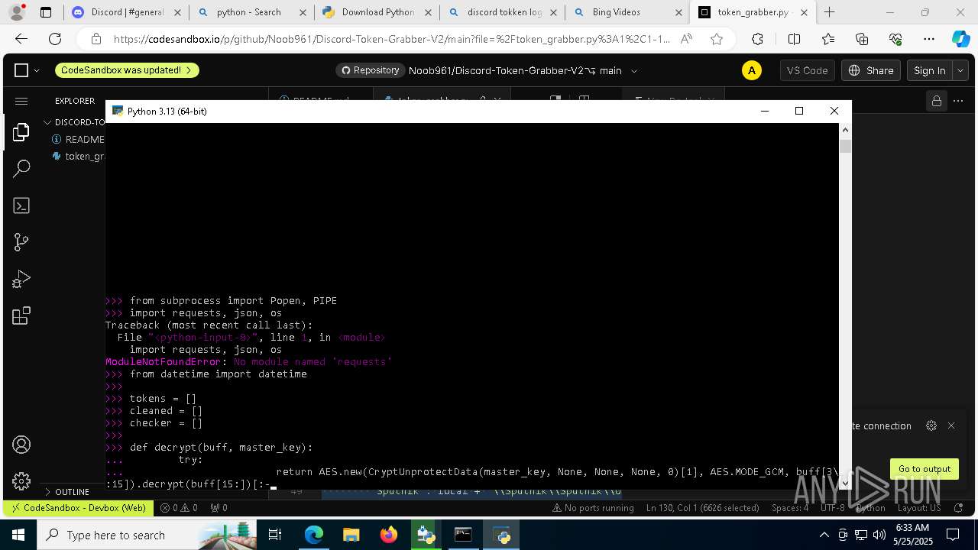Click the 'CodeSandbox was updated!' badge
This screenshot has width=978, height=550.
pos(127,70)
